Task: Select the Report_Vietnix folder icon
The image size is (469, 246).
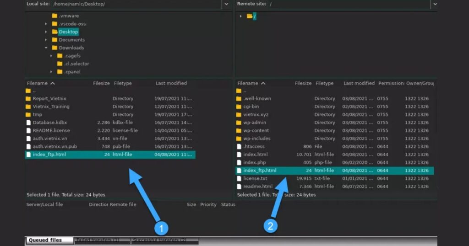Action: (x=28, y=98)
